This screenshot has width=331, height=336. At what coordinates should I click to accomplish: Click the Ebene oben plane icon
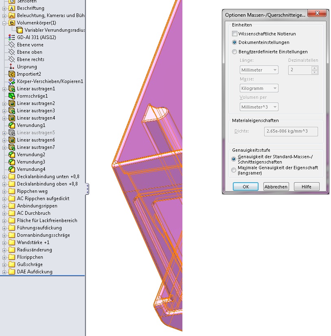pos(12,52)
